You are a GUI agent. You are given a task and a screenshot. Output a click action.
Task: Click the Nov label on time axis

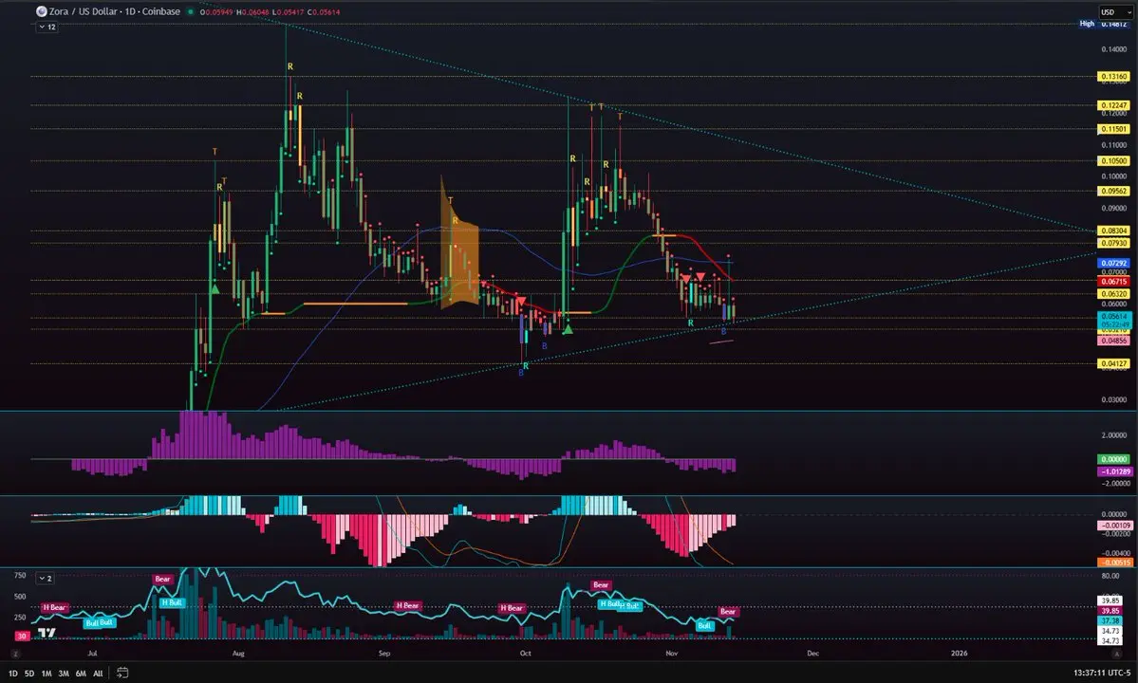[x=672, y=654]
